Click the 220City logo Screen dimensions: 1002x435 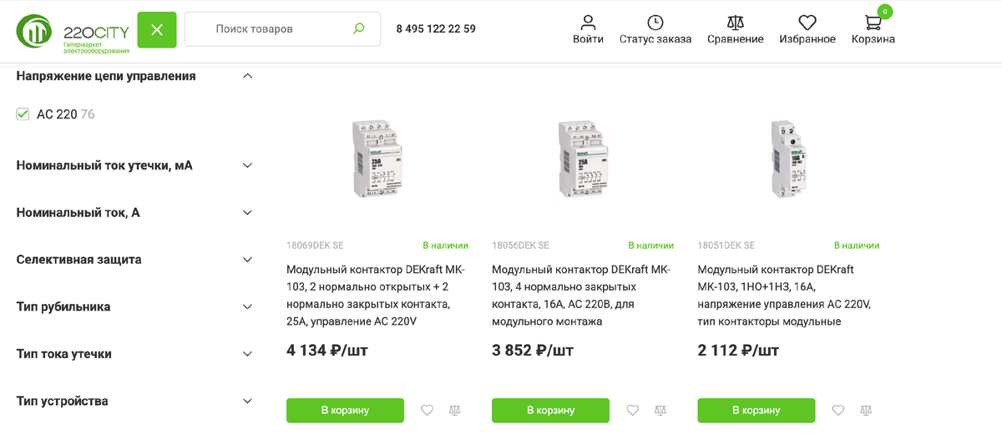pos(72,32)
